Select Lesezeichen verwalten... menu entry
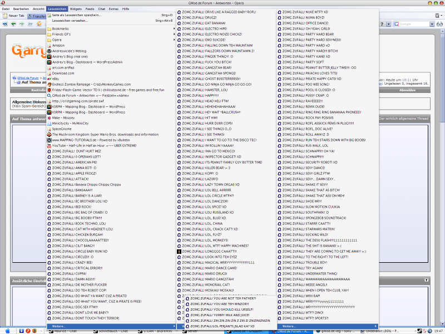This screenshot has height=334, width=445. click(70, 21)
